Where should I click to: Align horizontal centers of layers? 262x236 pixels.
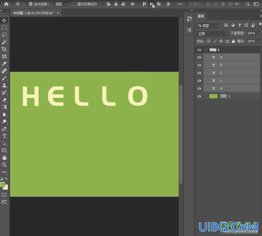pyautogui.click(x=116, y=4)
